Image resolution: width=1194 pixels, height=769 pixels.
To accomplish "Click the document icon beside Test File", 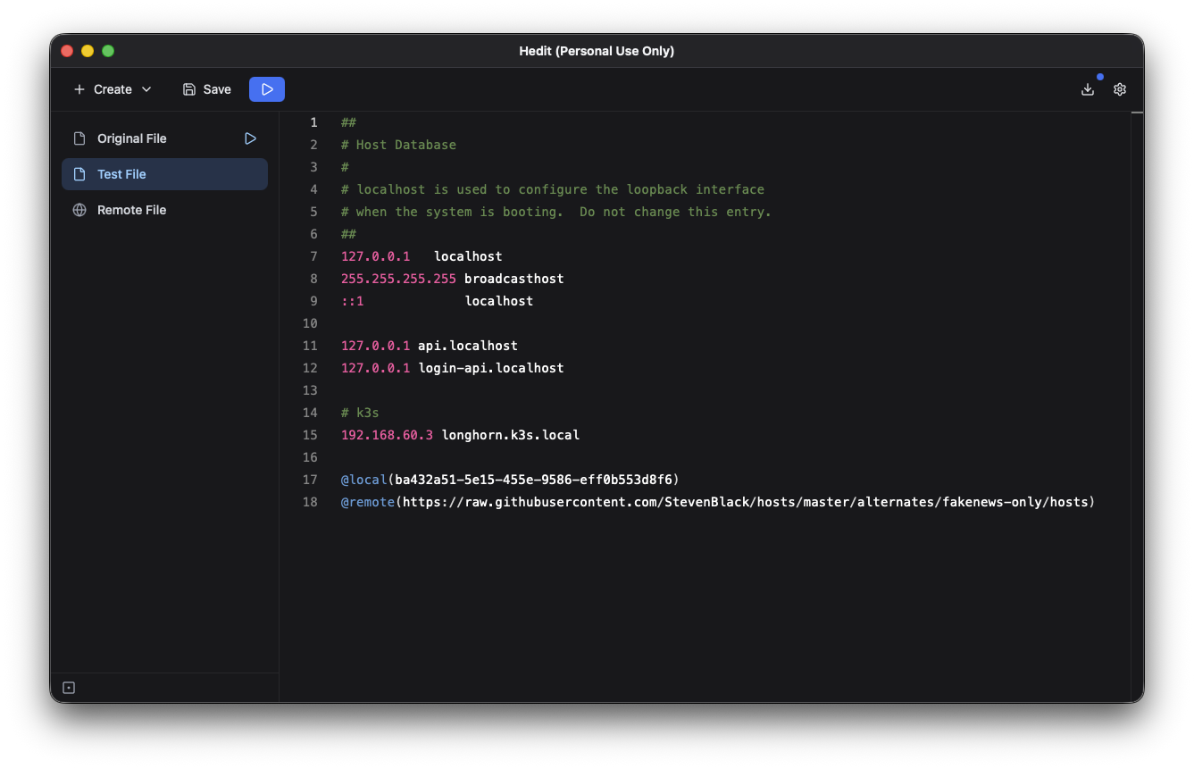I will (x=79, y=174).
